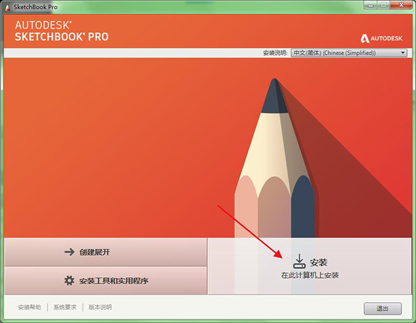Minimize the SketchBook Pro installer window
The height and width of the screenshot is (323, 416).
(370, 6)
